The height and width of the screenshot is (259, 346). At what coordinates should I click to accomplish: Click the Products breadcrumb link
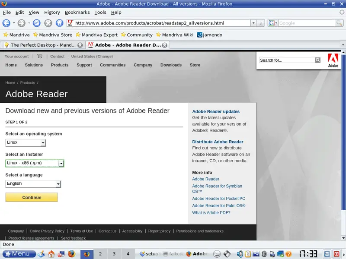[x=28, y=82]
